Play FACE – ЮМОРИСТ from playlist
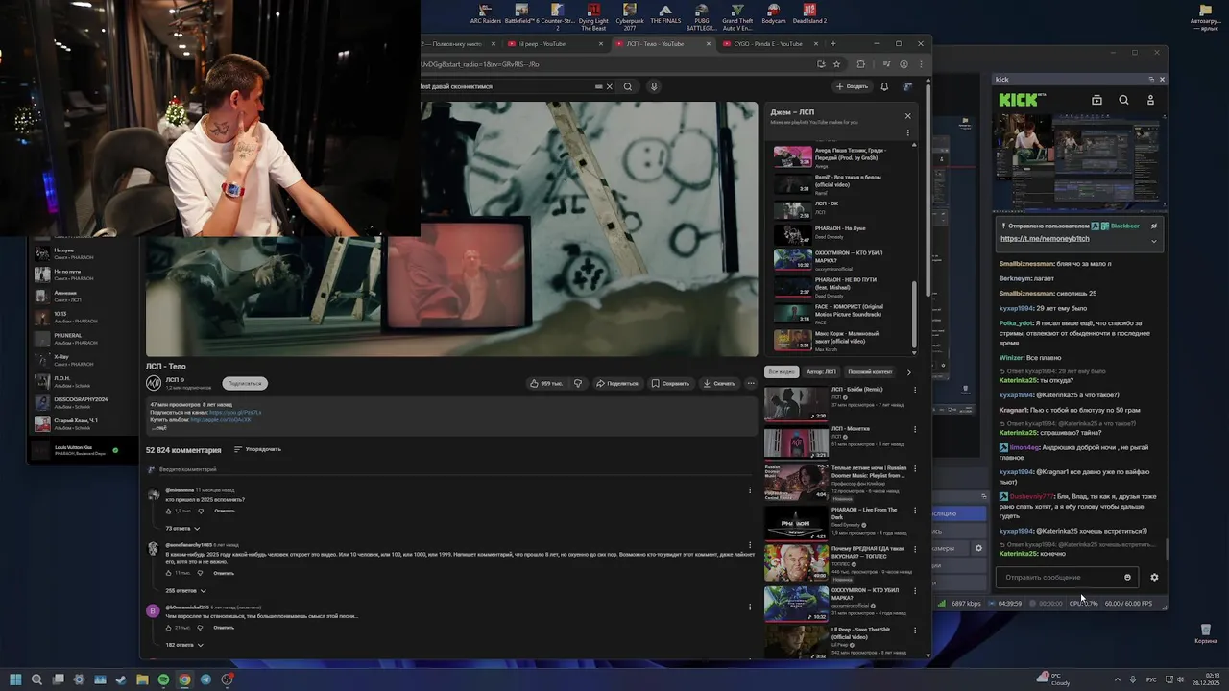The width and height of the screenshot is (1229, 691). point(842,313)
